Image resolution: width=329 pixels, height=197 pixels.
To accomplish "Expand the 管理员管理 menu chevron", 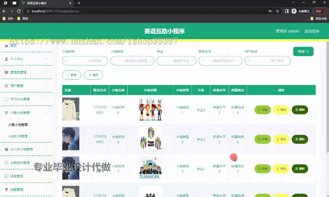I will [x=46, y=72].
